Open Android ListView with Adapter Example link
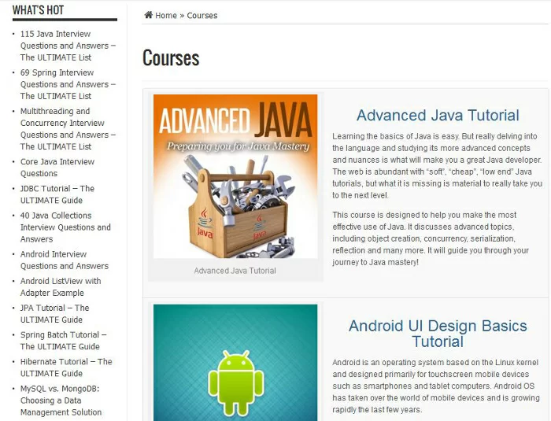This screenshot has width=551, height=421. [61, 287]
